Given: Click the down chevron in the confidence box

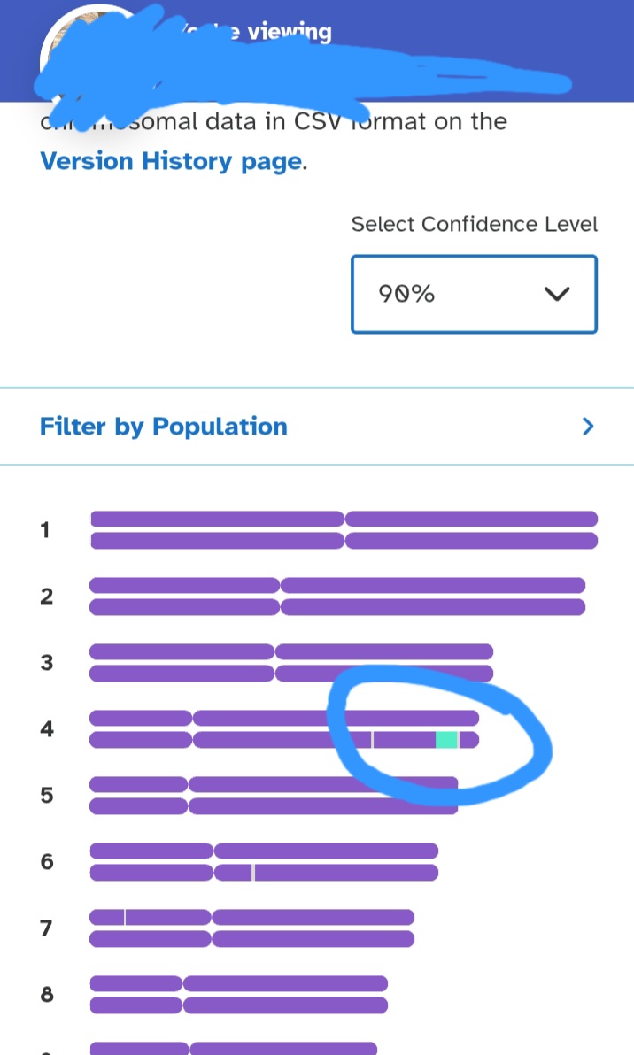Looking at the screenshot, I should coord(556,294).
